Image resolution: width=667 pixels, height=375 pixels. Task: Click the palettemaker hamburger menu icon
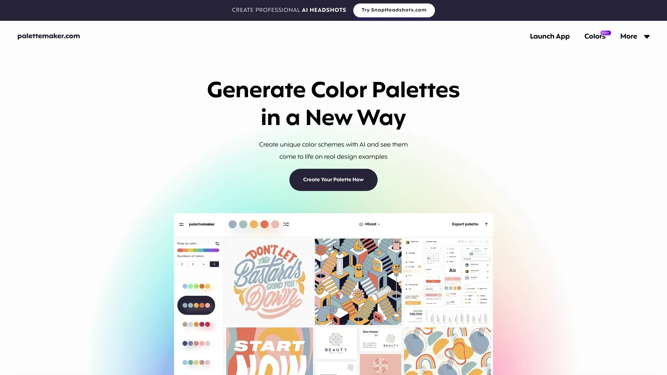click(181, 224)
